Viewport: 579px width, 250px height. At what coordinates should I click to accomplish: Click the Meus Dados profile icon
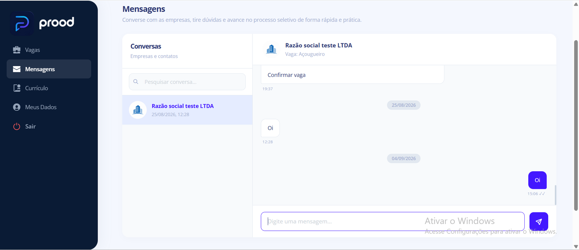(17, 107)
